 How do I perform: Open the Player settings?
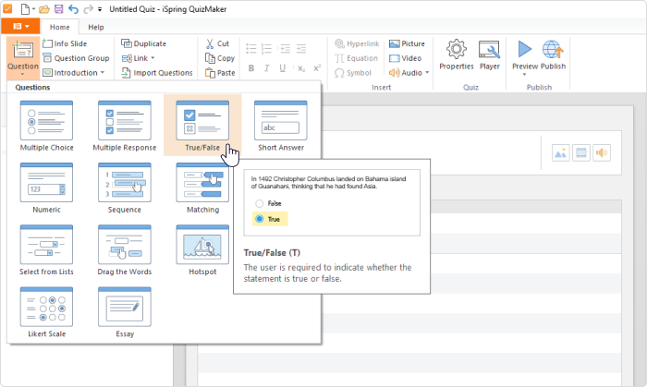coord(489,54)
